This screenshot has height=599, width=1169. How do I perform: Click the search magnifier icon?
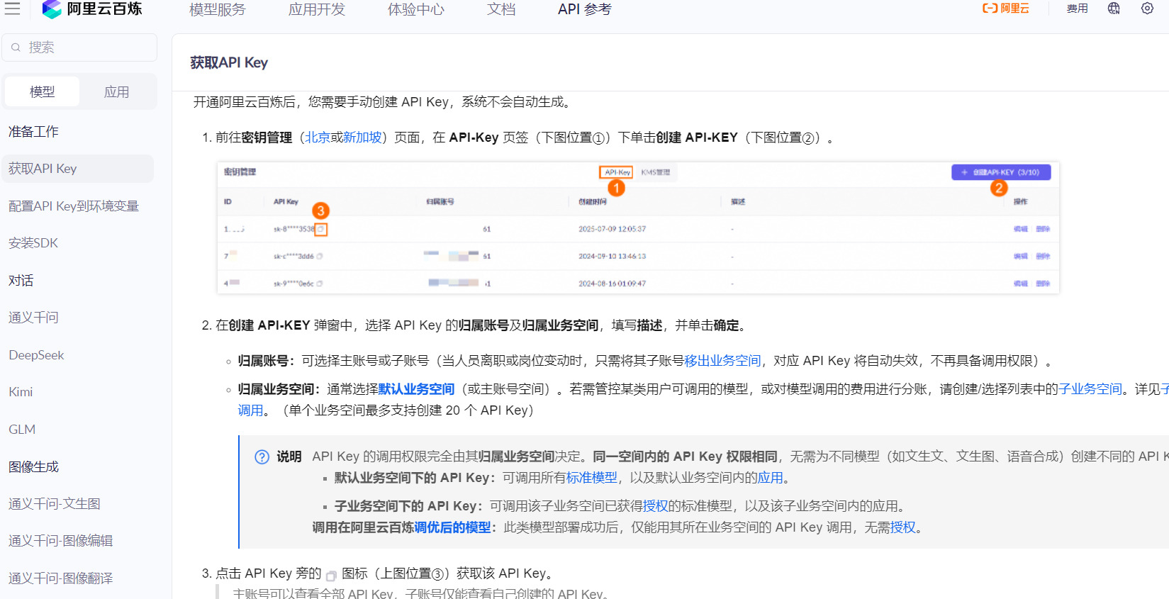[16, 47]
